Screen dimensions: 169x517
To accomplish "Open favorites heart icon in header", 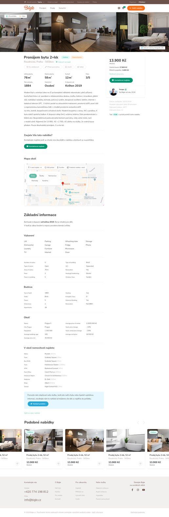I will pyautogui.click(x=123, y=8).
